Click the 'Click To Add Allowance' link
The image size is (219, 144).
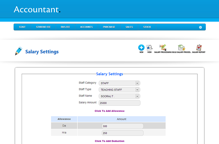[109, 111]
